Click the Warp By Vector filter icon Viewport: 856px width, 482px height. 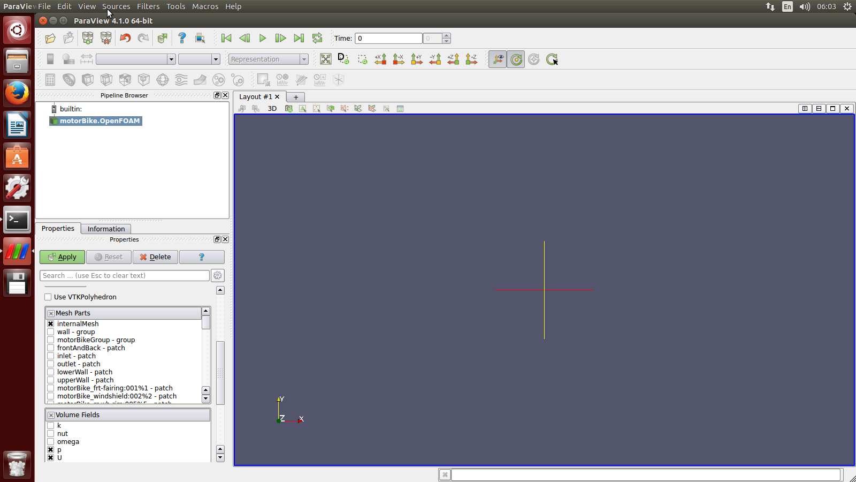click(x=200, y=80)
